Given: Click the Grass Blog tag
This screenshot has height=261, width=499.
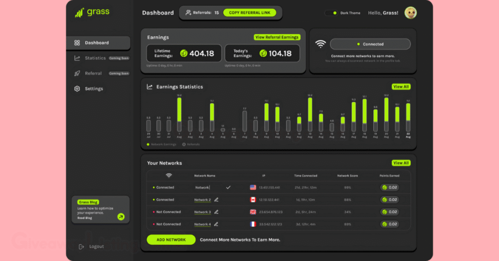Looking at the screenshot, I should [x=88, y=202].
